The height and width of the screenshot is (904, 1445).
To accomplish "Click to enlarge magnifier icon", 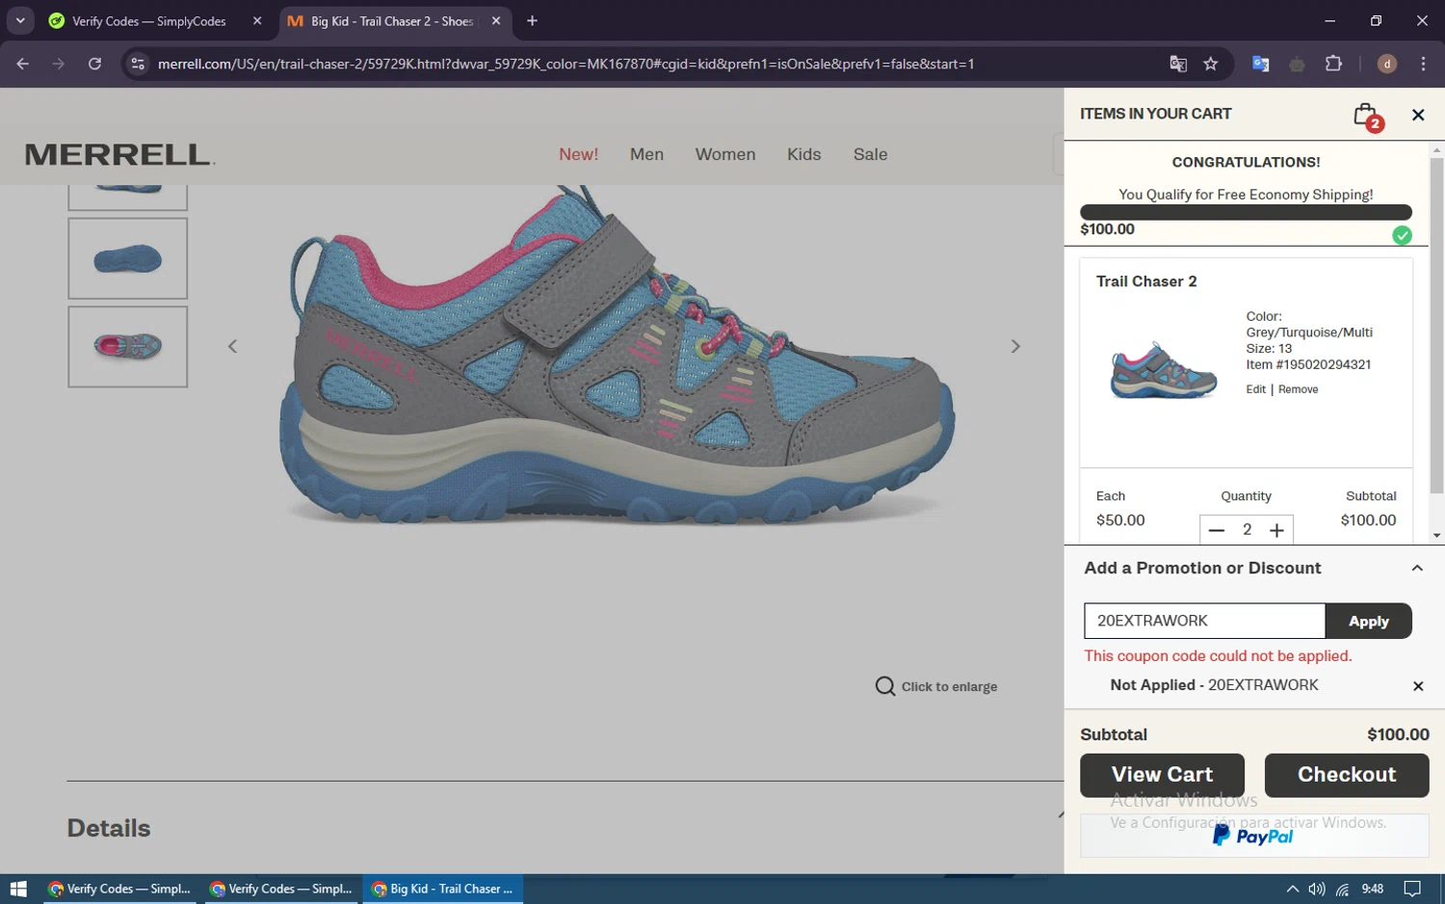I will click(x=884, y=686).
